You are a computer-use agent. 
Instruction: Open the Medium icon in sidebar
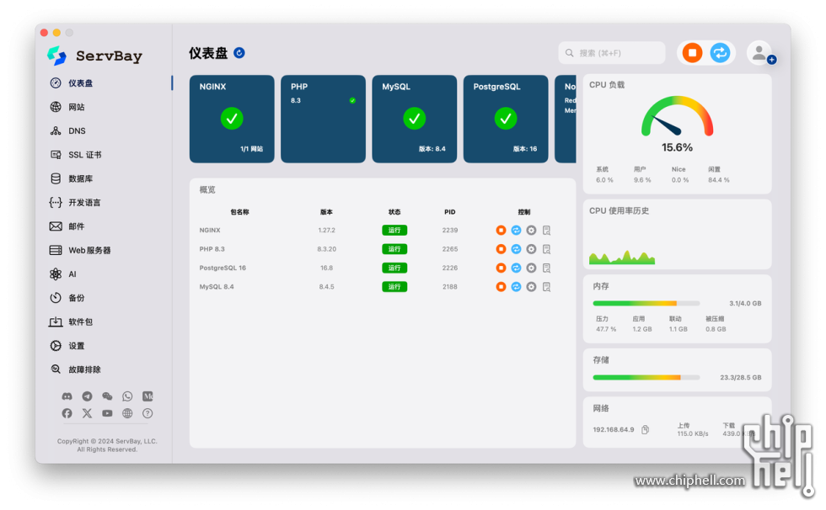pos(147,396)
